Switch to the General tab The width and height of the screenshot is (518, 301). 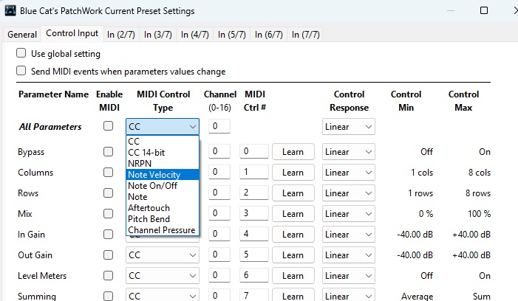pos(22,35)
